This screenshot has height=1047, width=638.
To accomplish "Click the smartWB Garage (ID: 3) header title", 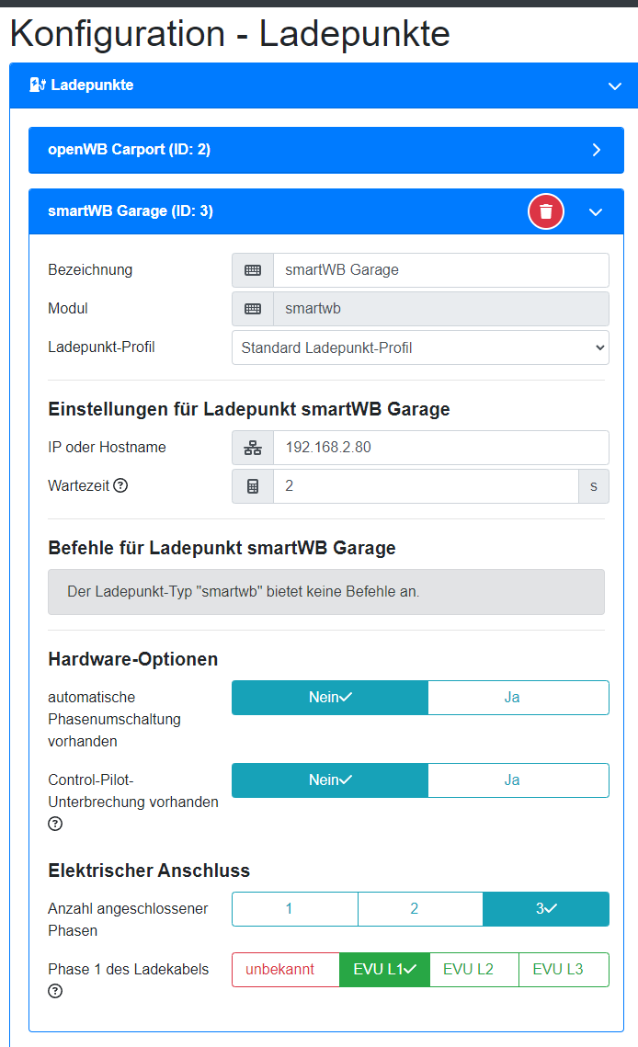I will pos(131,211).
